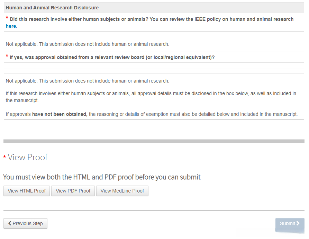Click the right chevron icon on Submit

pos(298,223)
